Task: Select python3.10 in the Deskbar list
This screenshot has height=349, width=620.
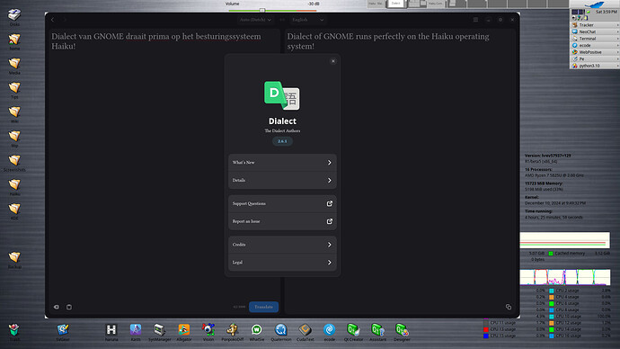Action: tap(594, 66)
